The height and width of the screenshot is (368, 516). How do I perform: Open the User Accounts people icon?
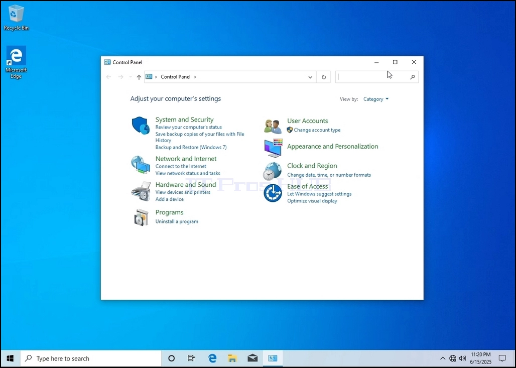(x=273, y=127)
